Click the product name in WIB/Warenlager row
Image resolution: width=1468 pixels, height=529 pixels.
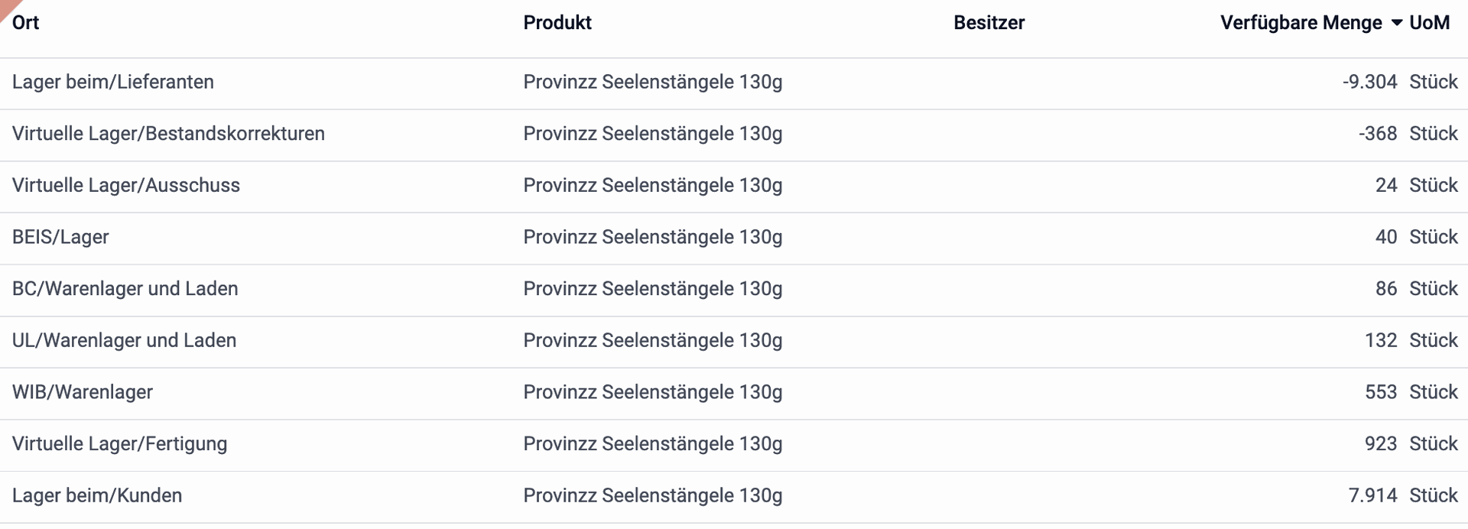point(653,392)
